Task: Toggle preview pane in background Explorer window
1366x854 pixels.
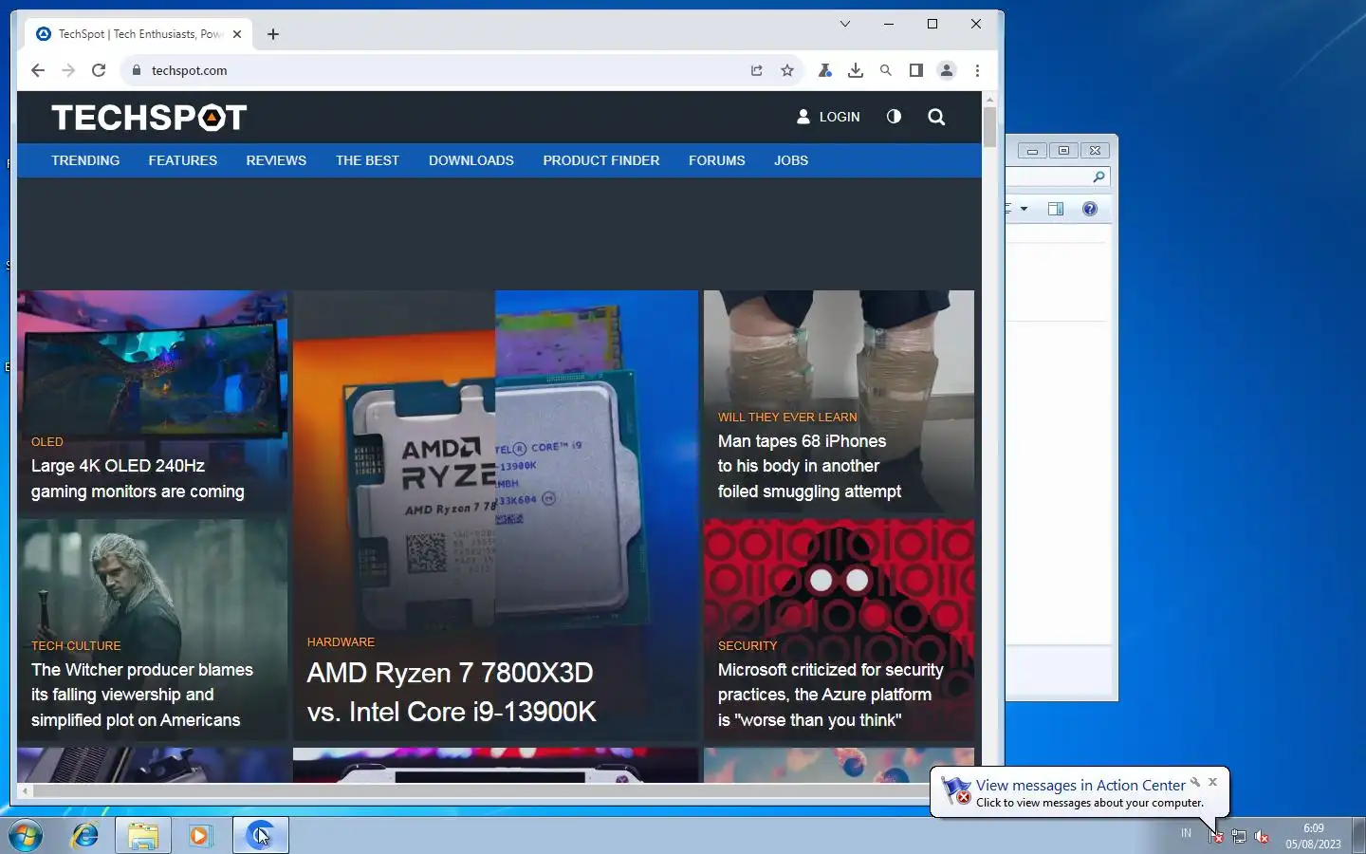Action: (x=1056, y=209)
